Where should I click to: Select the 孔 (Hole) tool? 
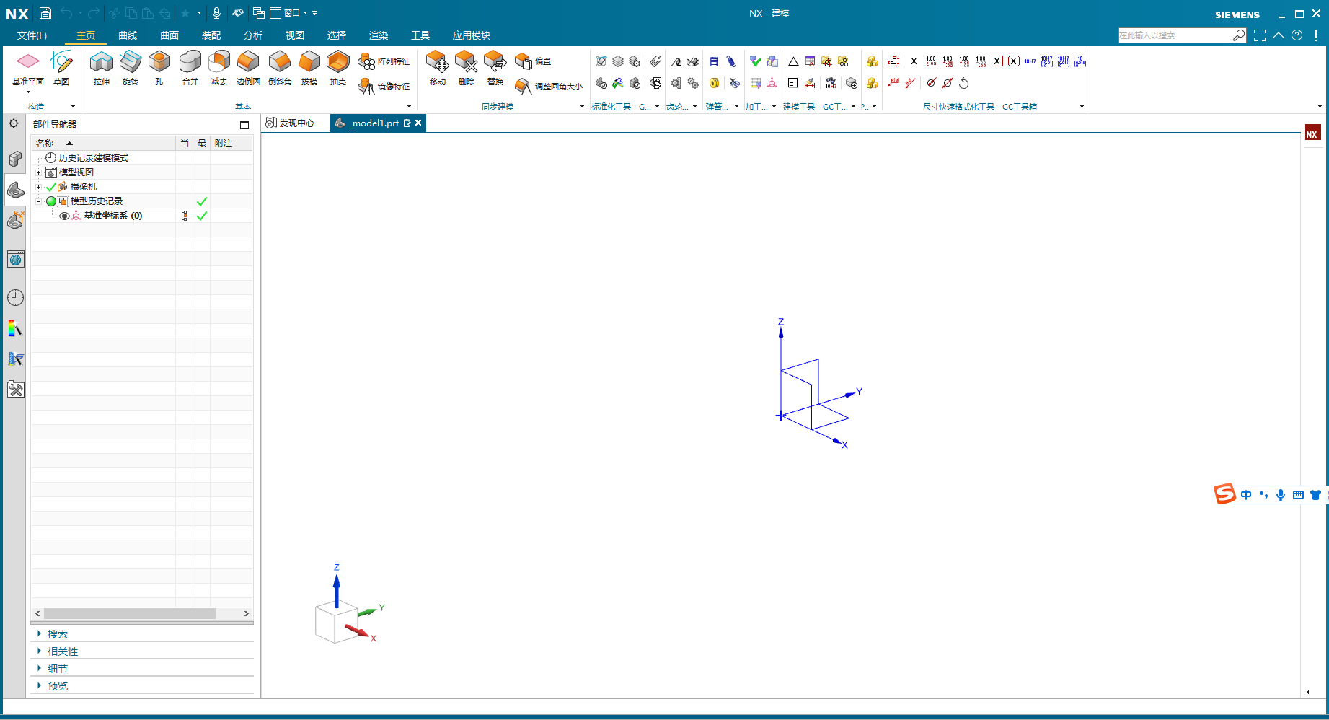tap(159, 64)
